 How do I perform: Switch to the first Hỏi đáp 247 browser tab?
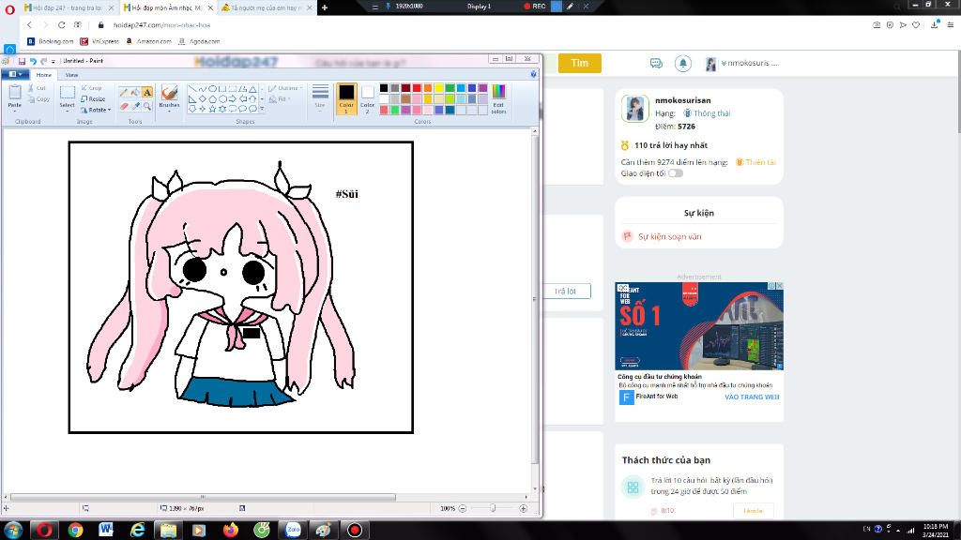[68, 7]
